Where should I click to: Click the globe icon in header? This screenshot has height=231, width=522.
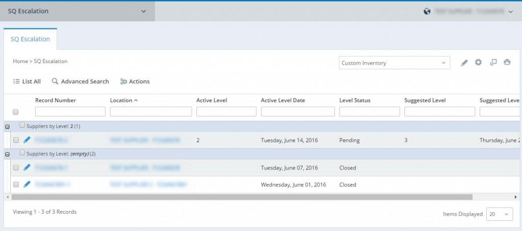[427, 11]
